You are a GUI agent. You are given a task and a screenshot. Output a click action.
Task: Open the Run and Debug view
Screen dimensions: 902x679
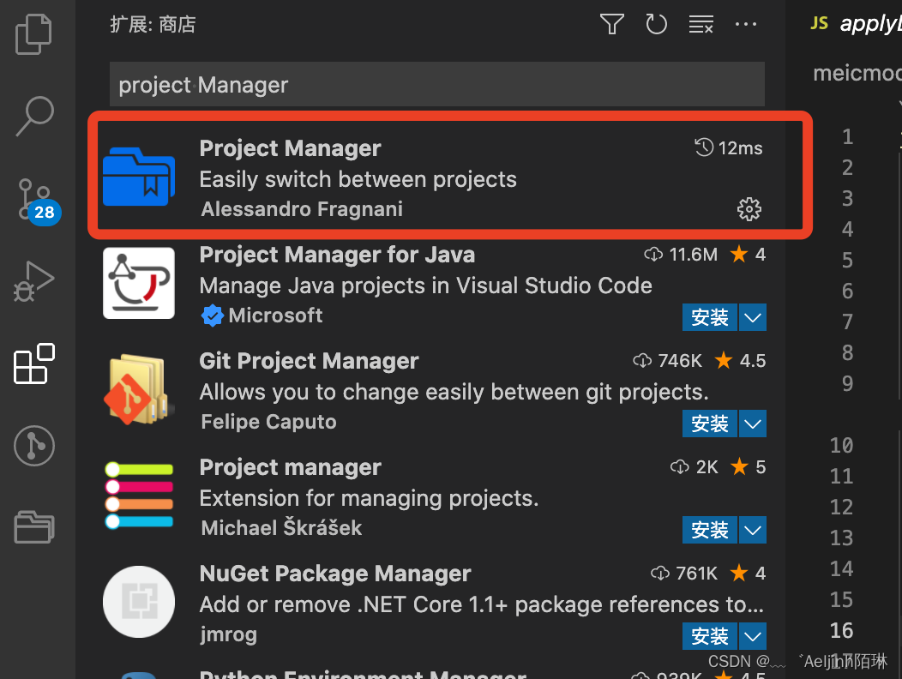coord(33,281)
